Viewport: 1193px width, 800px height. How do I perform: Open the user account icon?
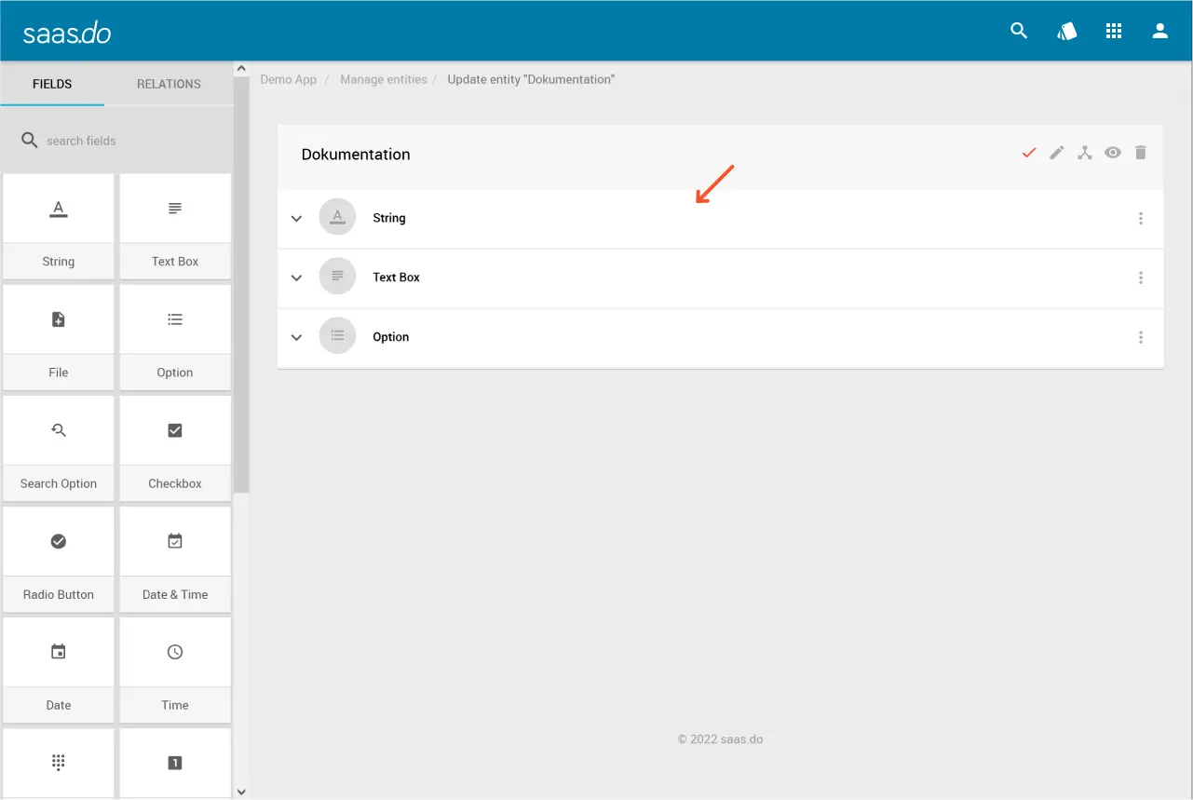click(x=1159, y=31)
